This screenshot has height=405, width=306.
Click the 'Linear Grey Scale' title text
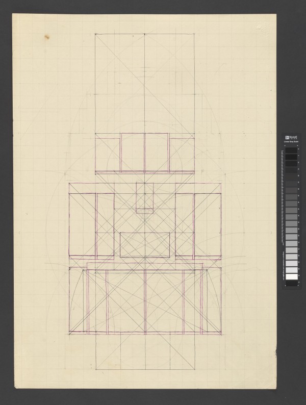291,142
